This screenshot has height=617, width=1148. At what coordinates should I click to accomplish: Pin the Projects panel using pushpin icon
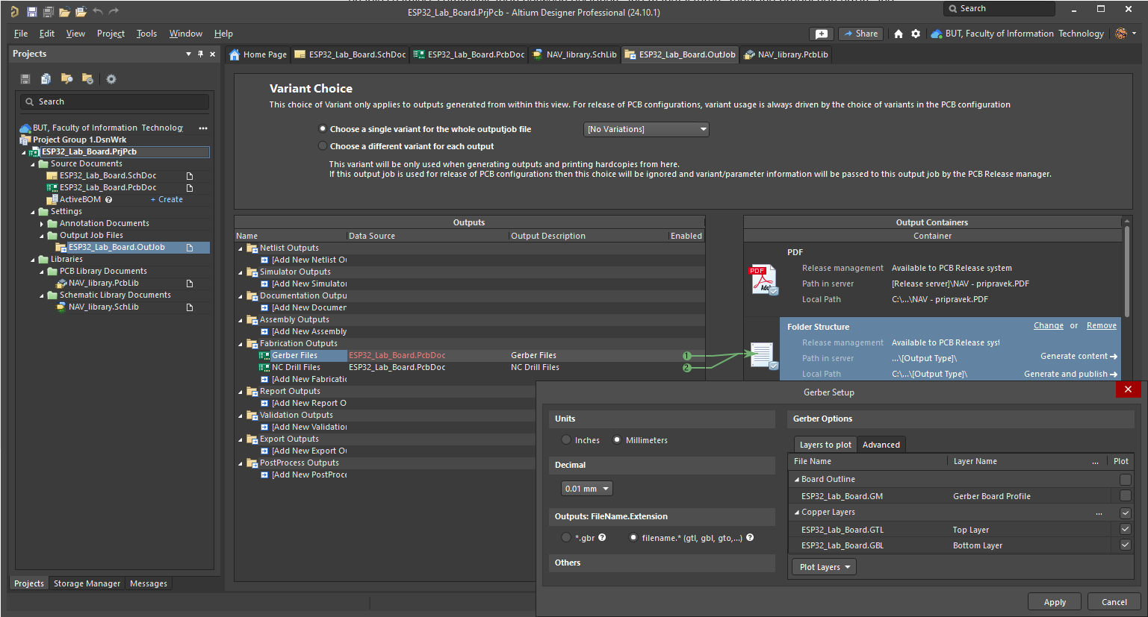click(200, 54)
